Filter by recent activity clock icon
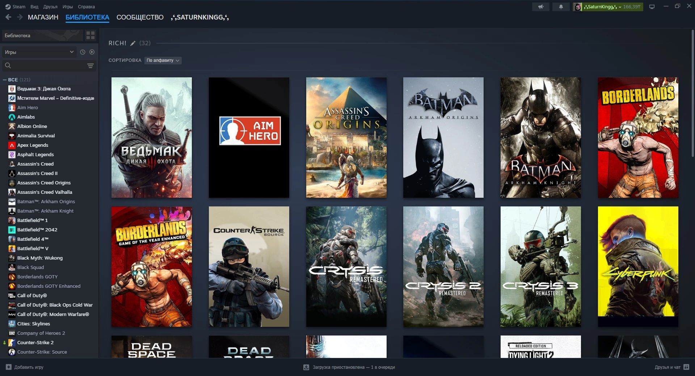Image resolution: width=695 pixels, height=376 pixels. [x=83, y=52]
